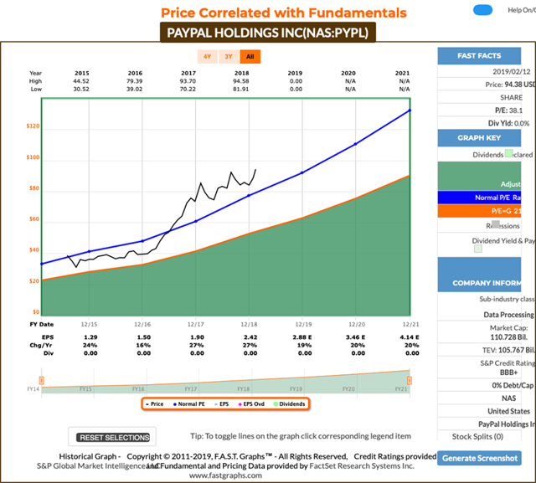Viewport: 536px width, 483px height.
Task: Click the TEV: 105.767 Bil. entry
Action: click(508, 350)
